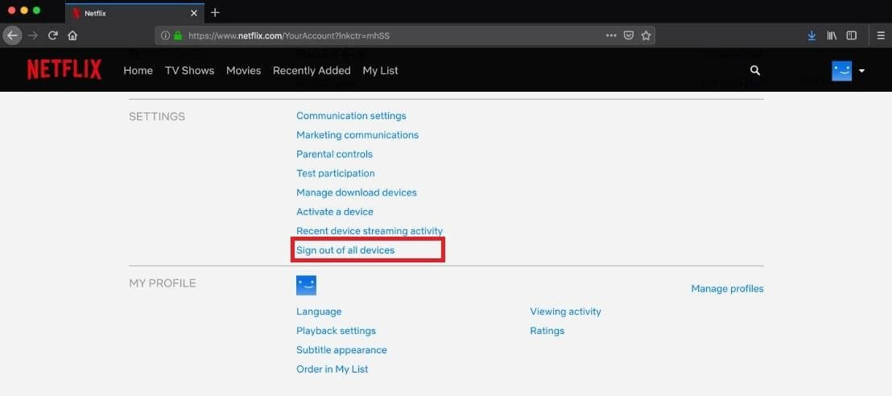This screenshot has height=396, width=892.
Task: Open a new browser tab
Action: click(215, 13)
